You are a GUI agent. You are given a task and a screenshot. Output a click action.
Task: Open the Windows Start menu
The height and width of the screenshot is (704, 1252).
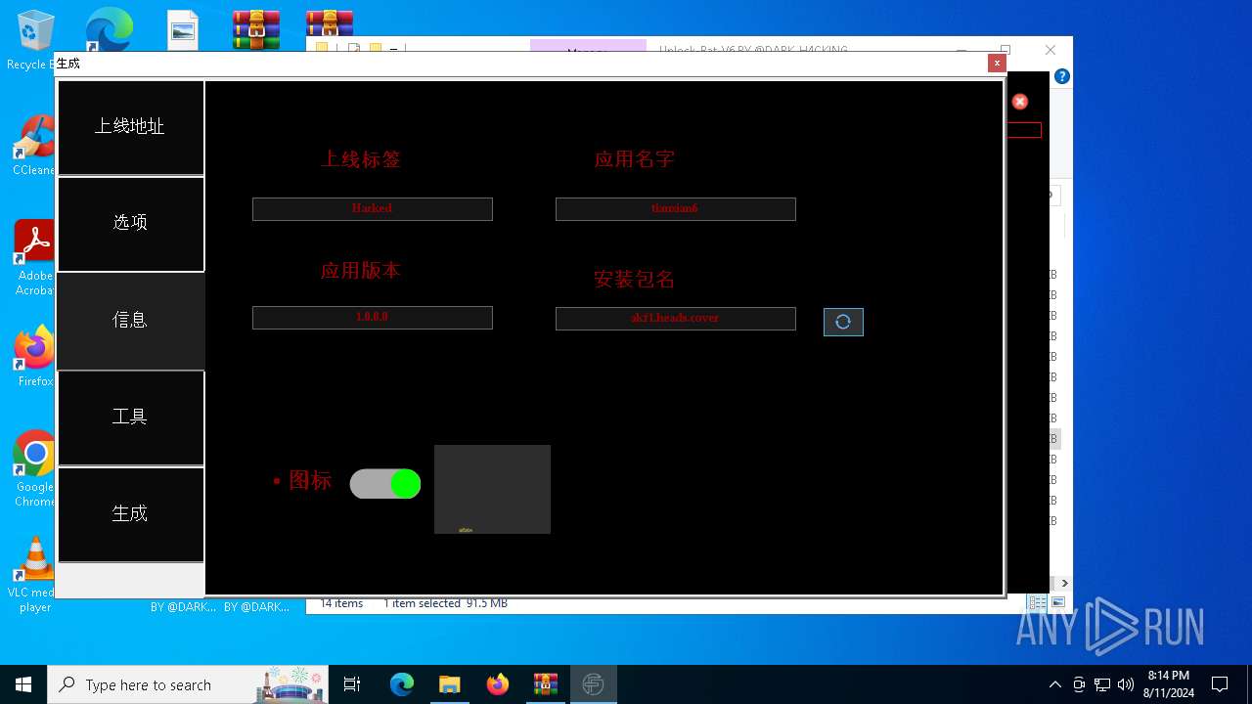[23, 684]
